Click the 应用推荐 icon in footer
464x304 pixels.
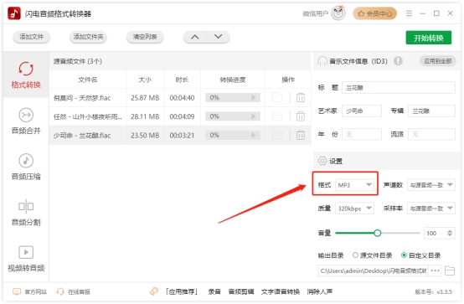(154, 291)
